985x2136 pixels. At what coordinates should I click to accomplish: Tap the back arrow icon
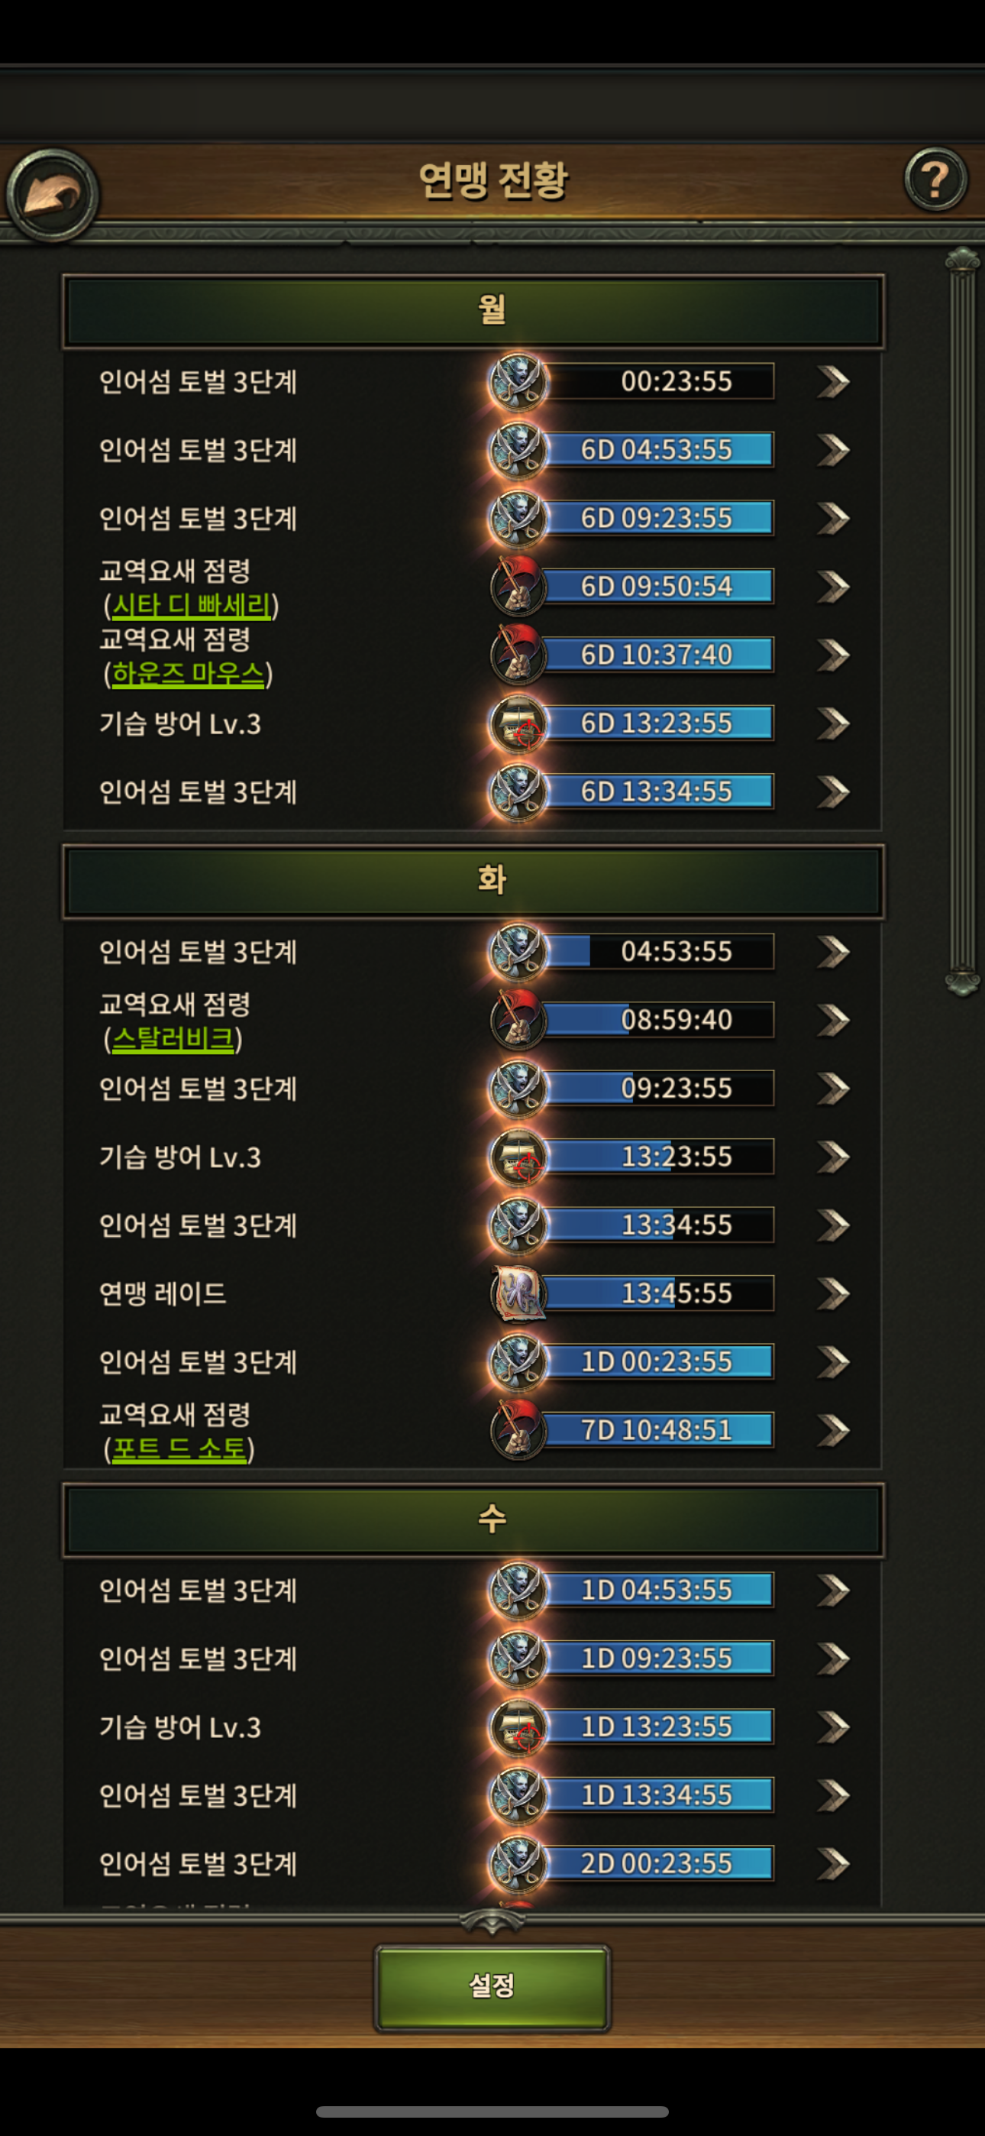pyautogui.click(x=52, y=195)
